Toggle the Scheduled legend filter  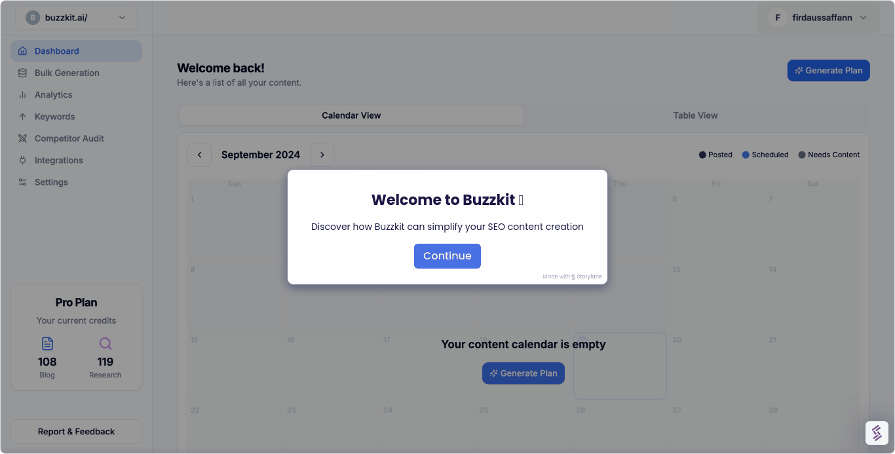[x=765, y=155]
